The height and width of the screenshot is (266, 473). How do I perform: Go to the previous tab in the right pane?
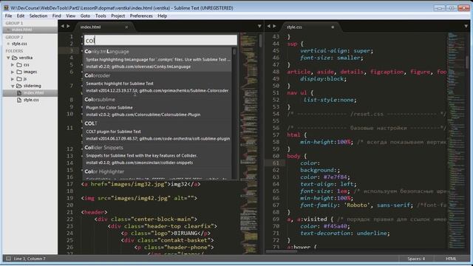click(x=269, y=27)
